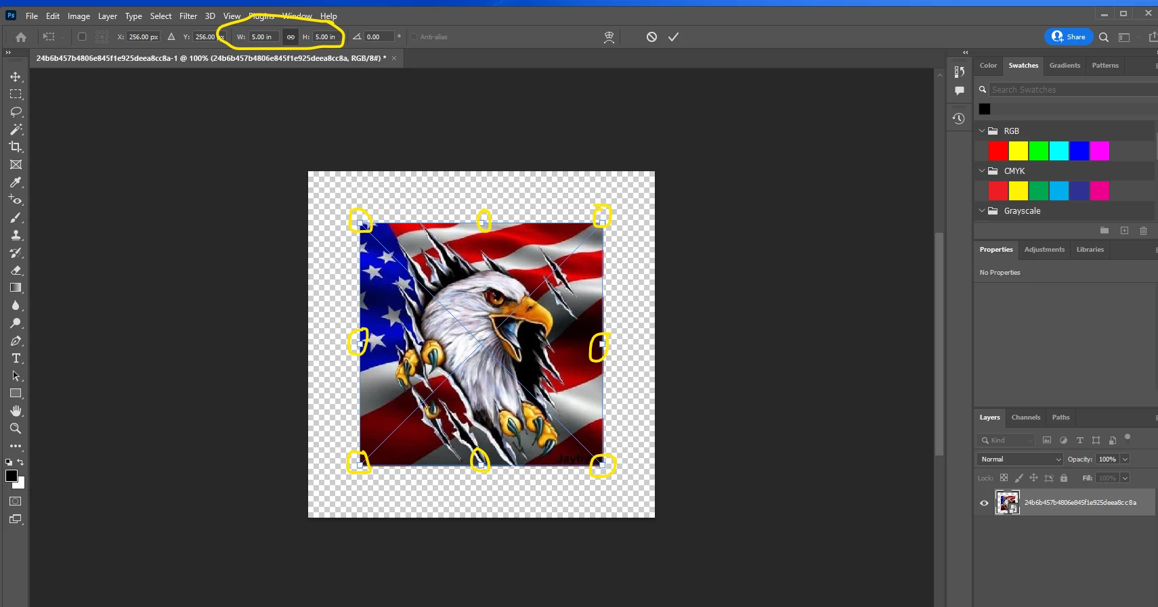Select the History Brush tool
The width and height of the screenshot is (1158, 607).
click(16, 252)
